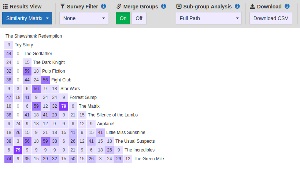This screenshot has height=169, width=300.
Task: Click the 79 cell in The Incredibles row
Action: pos(18,150)
